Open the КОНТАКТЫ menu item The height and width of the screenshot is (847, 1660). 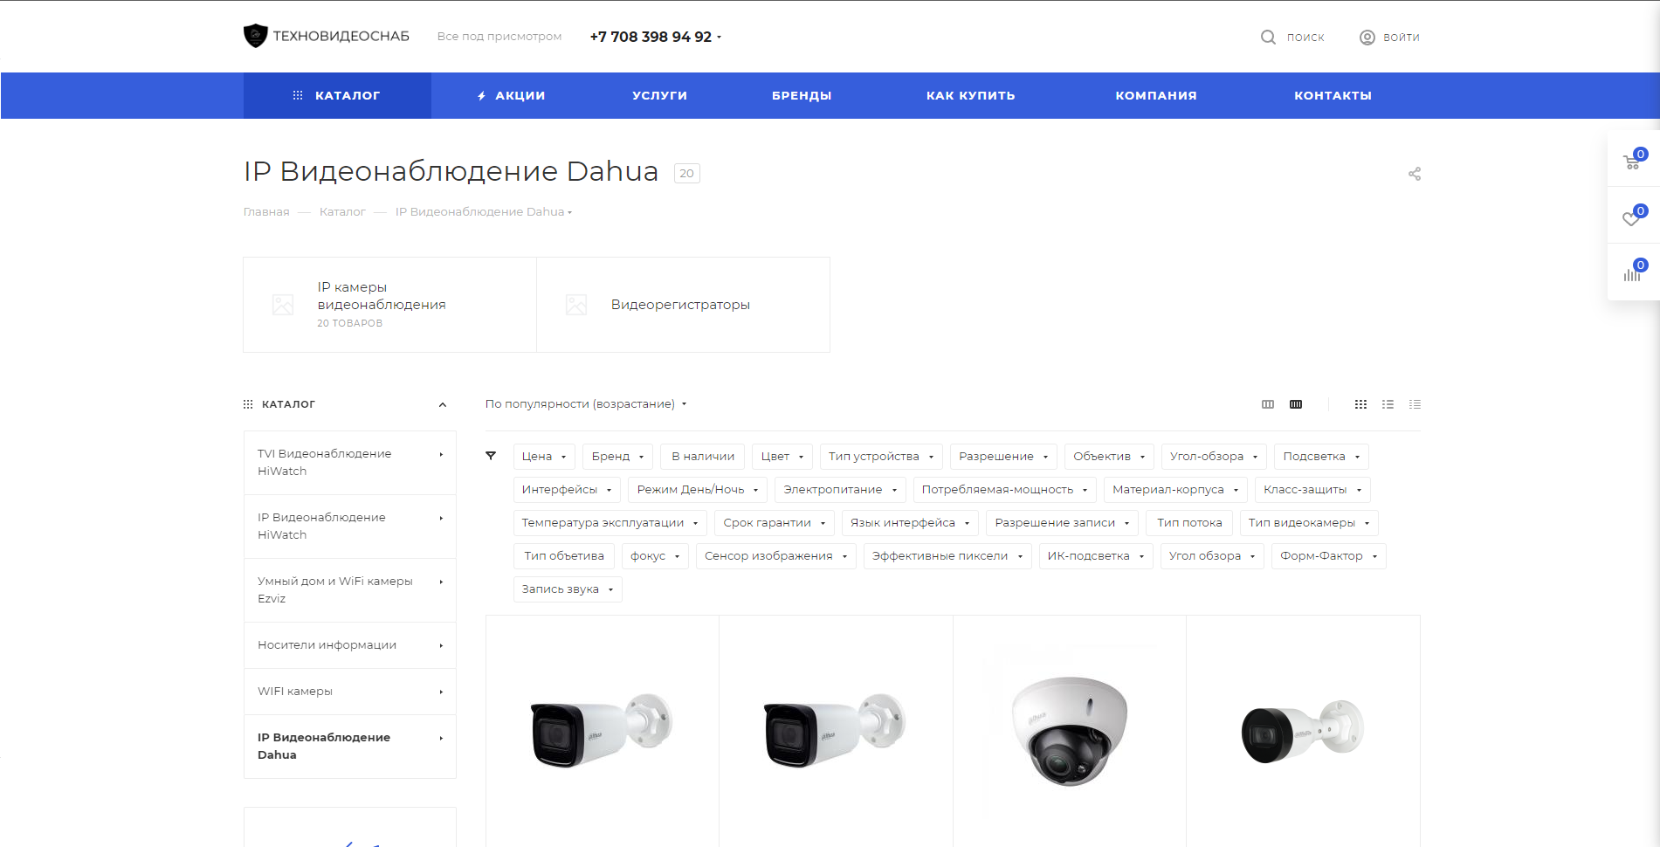tap(1333, 96)
